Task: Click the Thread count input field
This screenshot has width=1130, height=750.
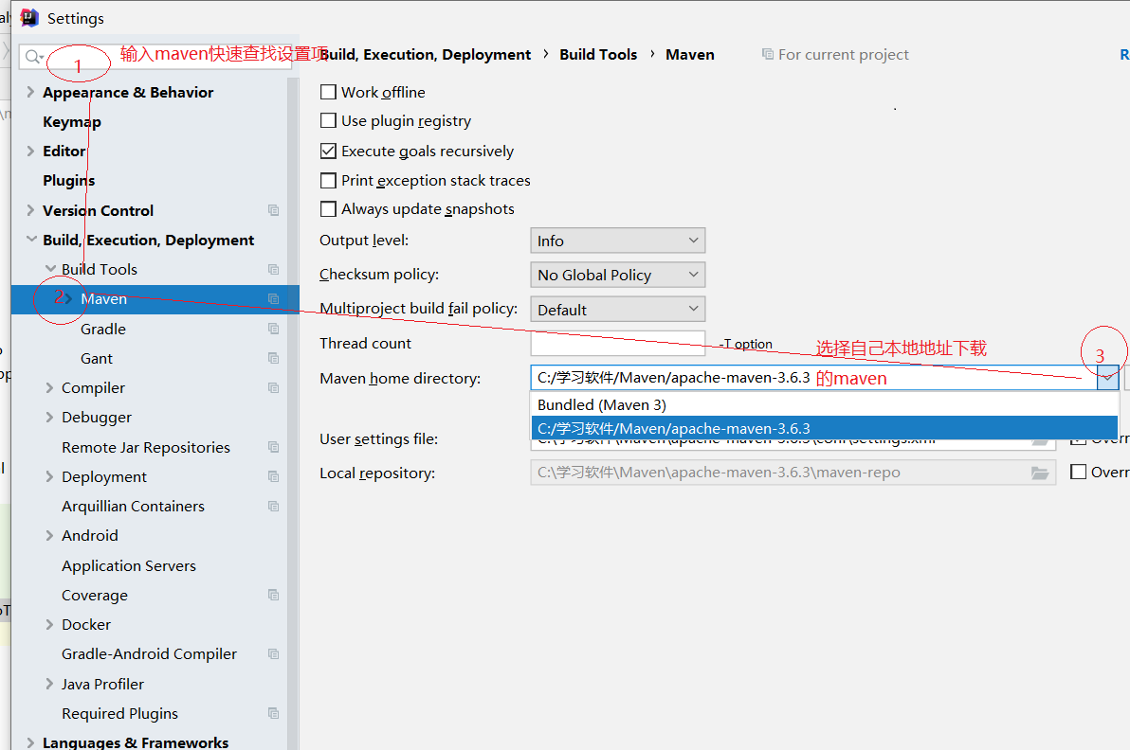Action: [617, 344]
